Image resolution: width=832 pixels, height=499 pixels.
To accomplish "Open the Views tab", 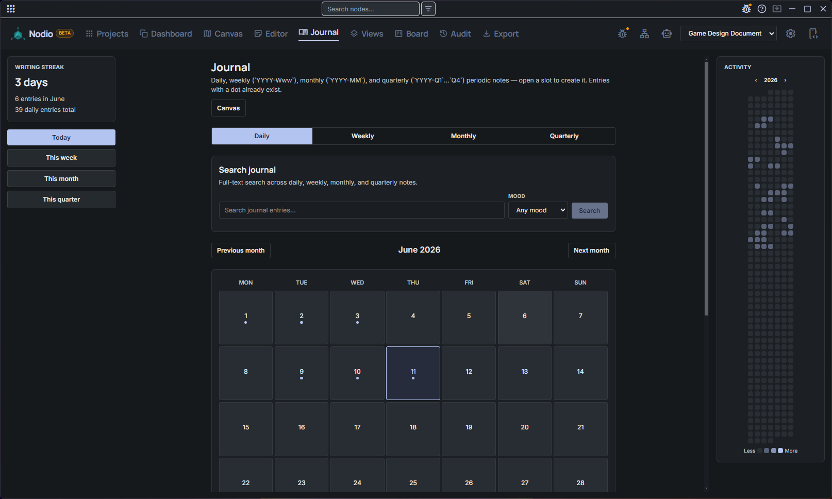I will click(x=367, y=34).
